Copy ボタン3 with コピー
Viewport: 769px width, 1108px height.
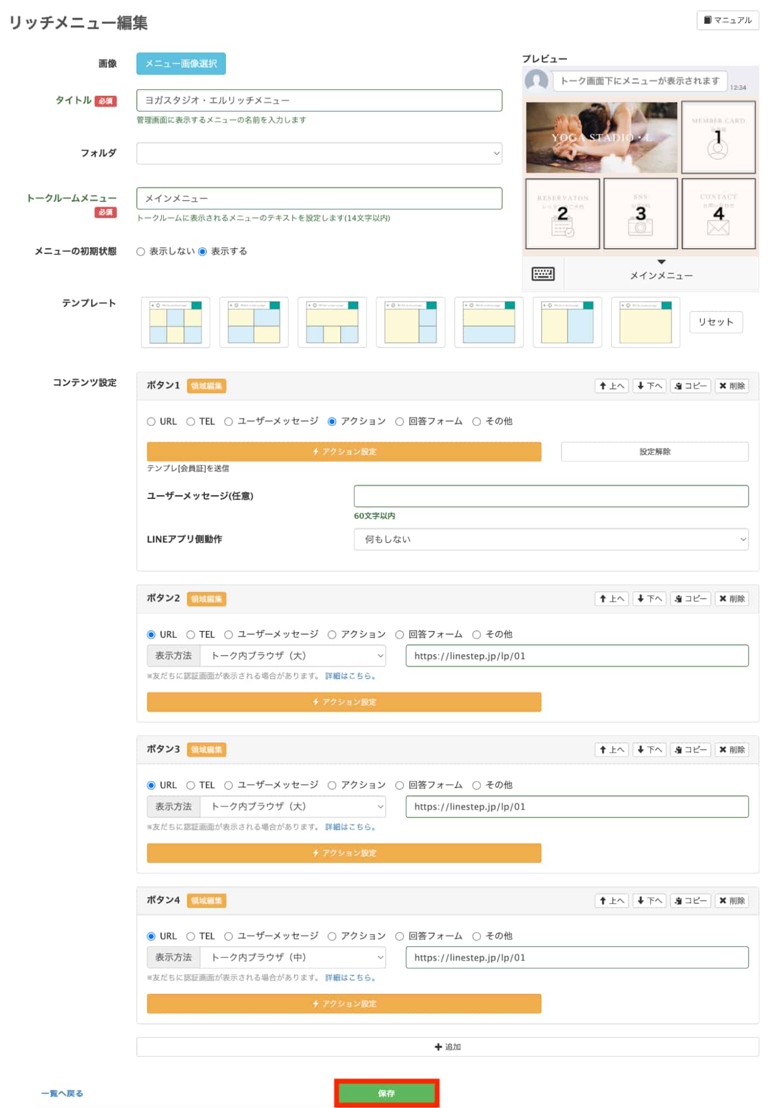click(690, 750)
